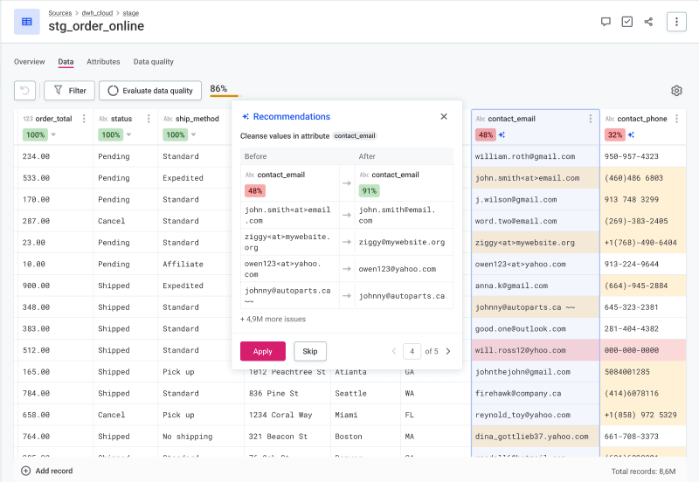This screenshot has width=699, height=482.
Task: Click the checkmark task icon in header
Action: 626,22
